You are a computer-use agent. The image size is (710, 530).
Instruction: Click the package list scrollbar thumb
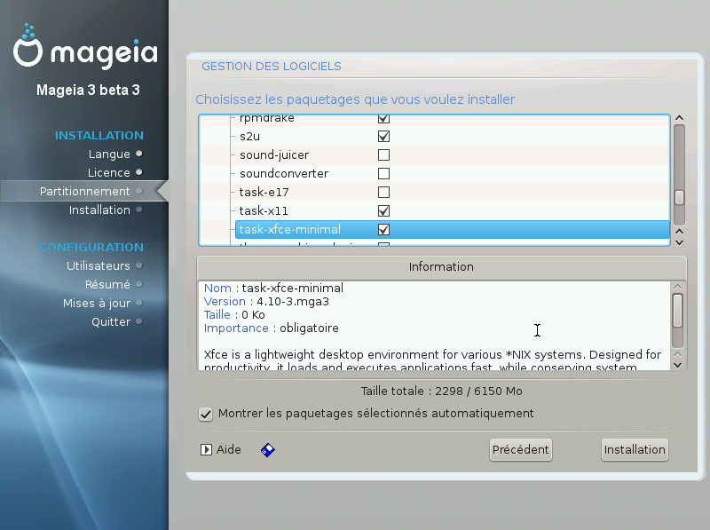(x=679, y=197)
